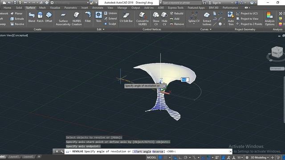Toggle Auto Trim projection option
This screenshot has height=160, width=285.
(231, 19)
